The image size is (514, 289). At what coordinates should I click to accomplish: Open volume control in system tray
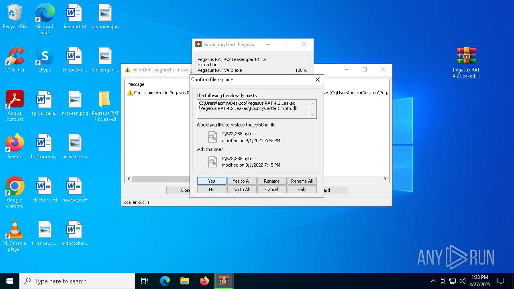pyautogui.click(x=462, y=281)
